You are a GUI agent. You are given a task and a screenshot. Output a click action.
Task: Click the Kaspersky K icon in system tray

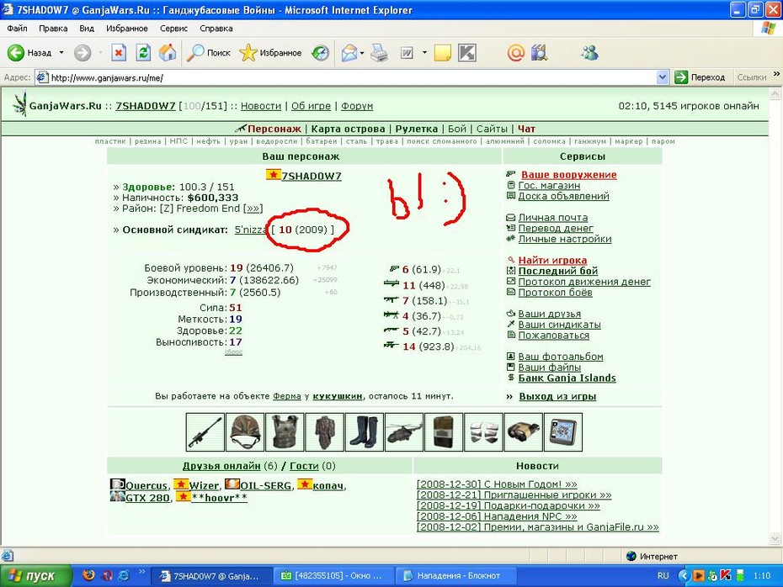pos(725,576)
